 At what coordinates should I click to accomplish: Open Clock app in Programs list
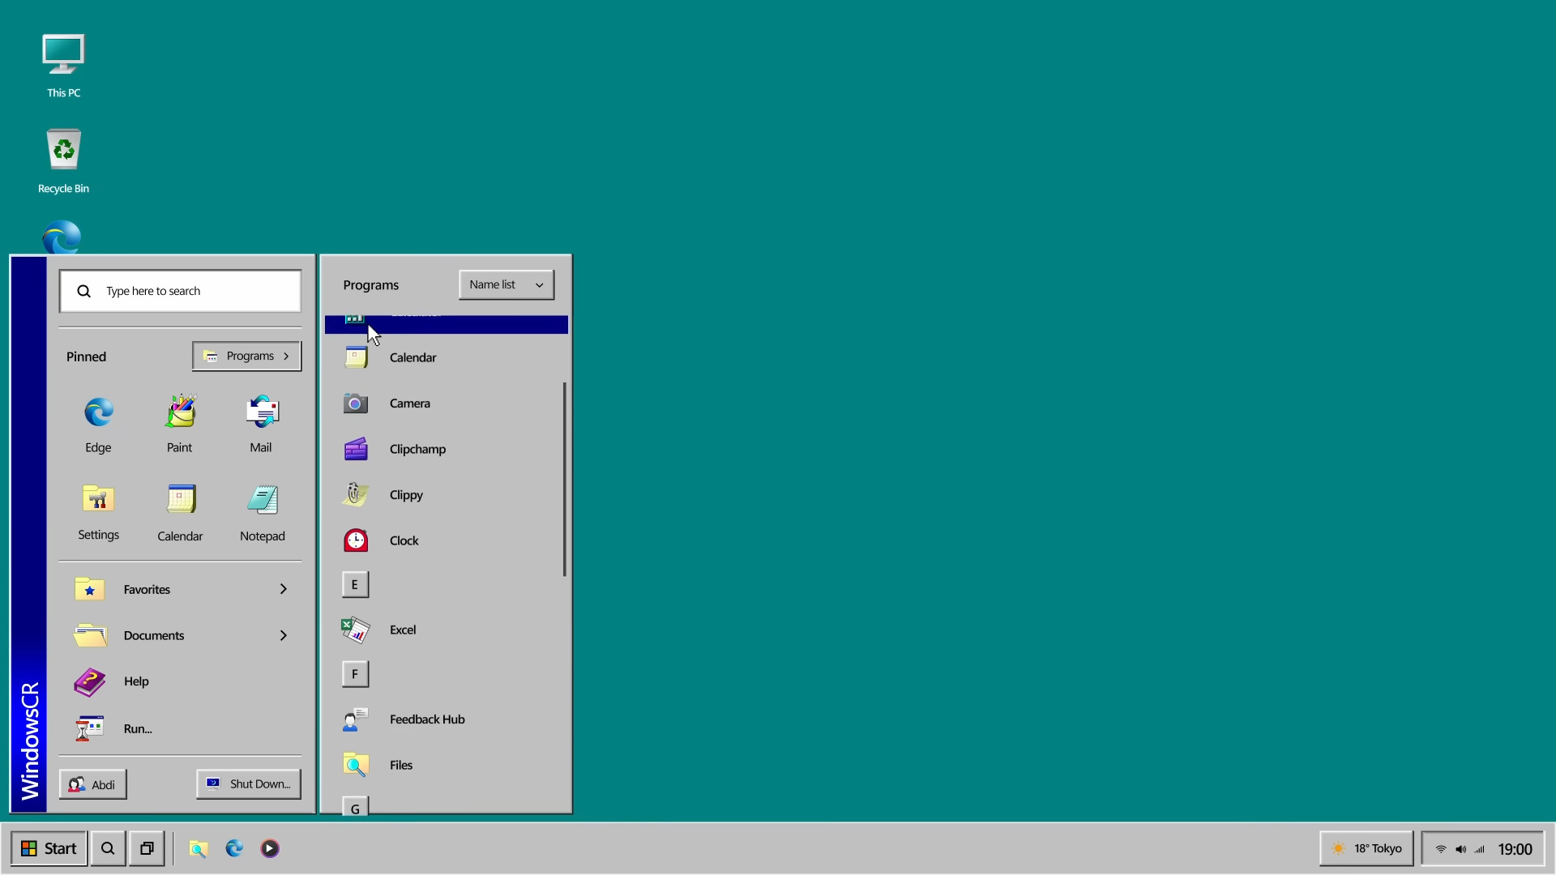click(x=404, y=541)
